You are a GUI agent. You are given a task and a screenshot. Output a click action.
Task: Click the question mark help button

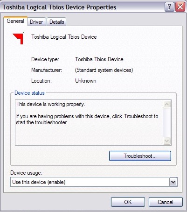[169, 7]
